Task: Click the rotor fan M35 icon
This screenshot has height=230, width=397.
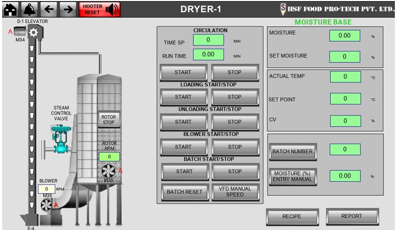Action: click(x=109, y=171)
